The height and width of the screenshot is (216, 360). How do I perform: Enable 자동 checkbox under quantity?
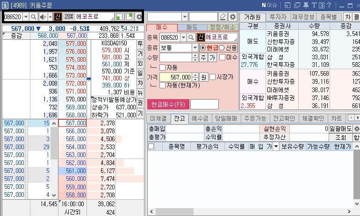pos(162,67)
